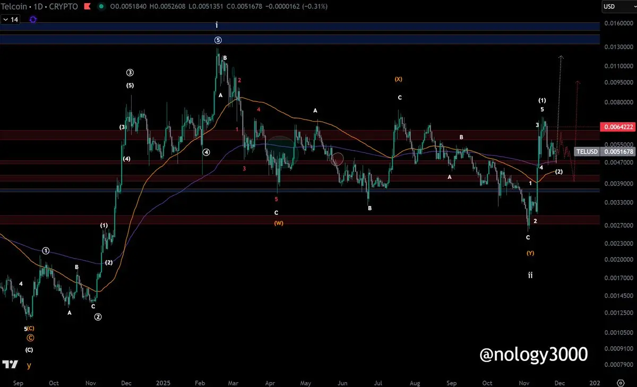Select the orange (Y) wave label

pos(530,253)
